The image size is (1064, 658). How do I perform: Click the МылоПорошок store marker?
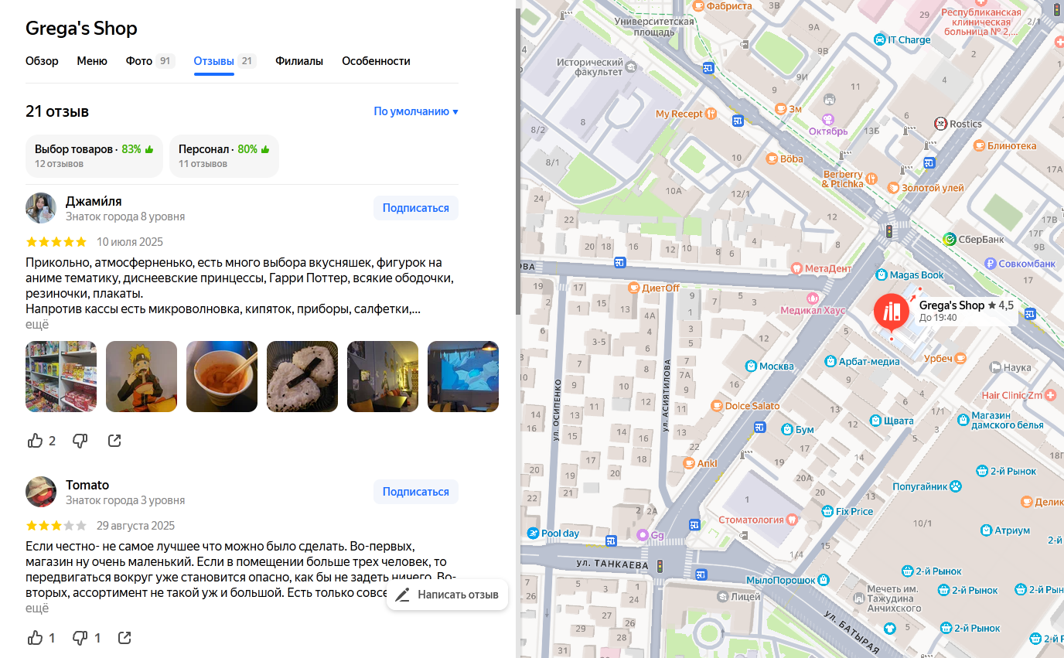pos(824,580)
